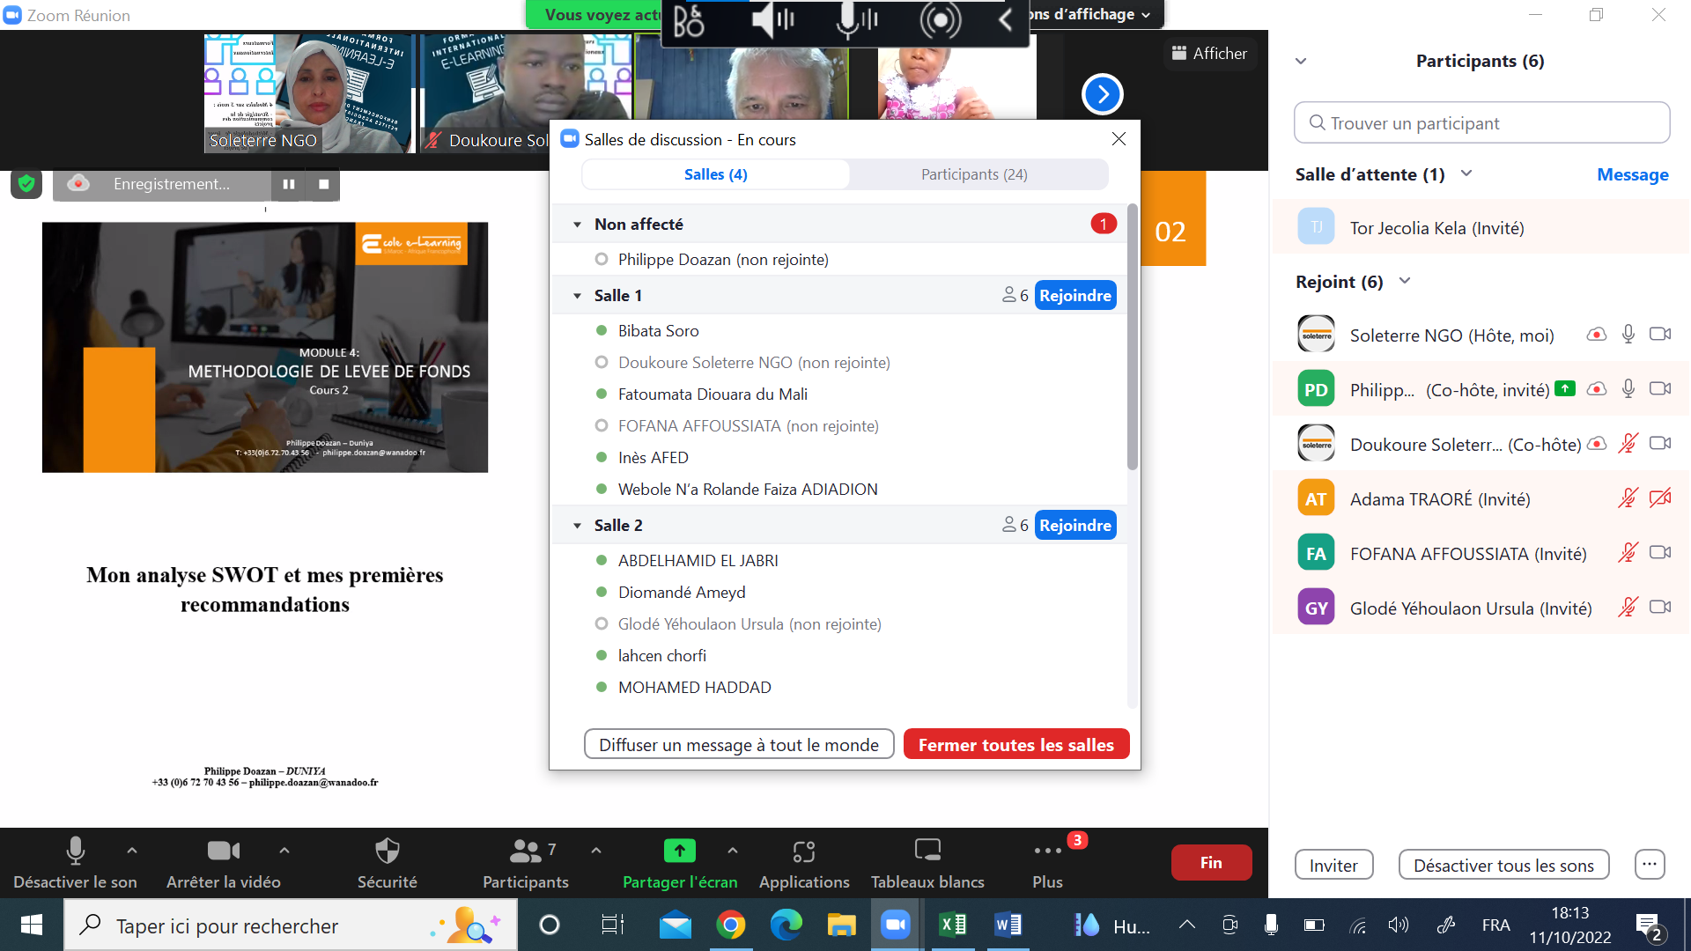This screenshot has width=1691, height=951.
Task: Stop the recording
Action: tap(323, 184)
